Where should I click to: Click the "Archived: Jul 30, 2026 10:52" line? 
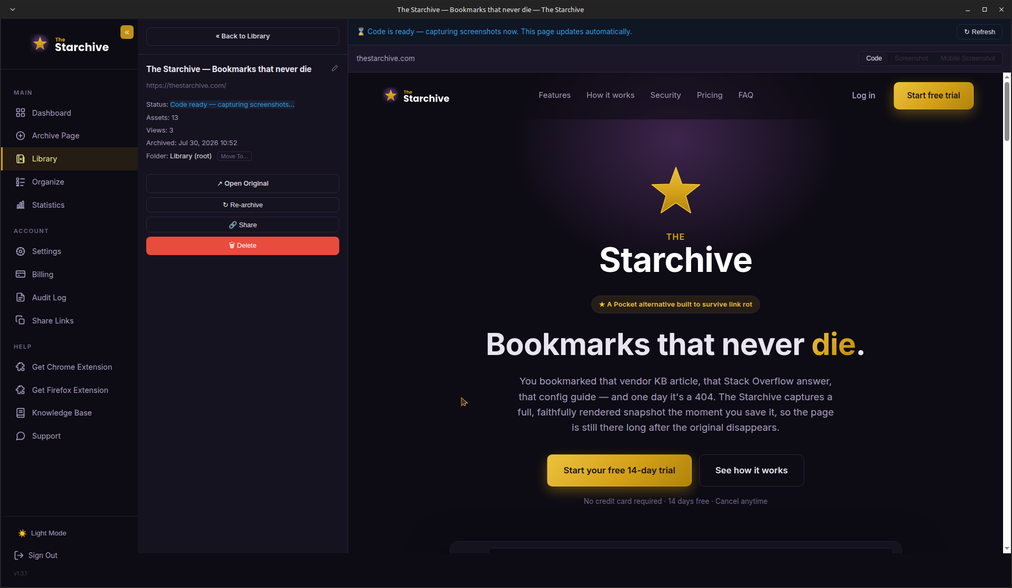(x=191, y=143)
